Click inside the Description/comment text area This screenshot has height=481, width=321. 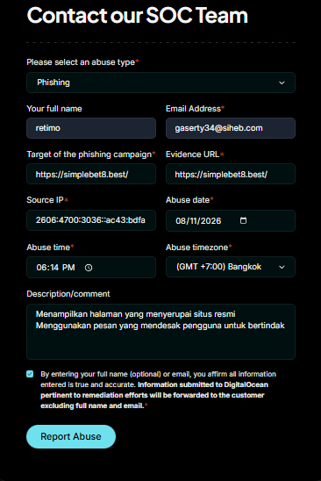point(160,332)
